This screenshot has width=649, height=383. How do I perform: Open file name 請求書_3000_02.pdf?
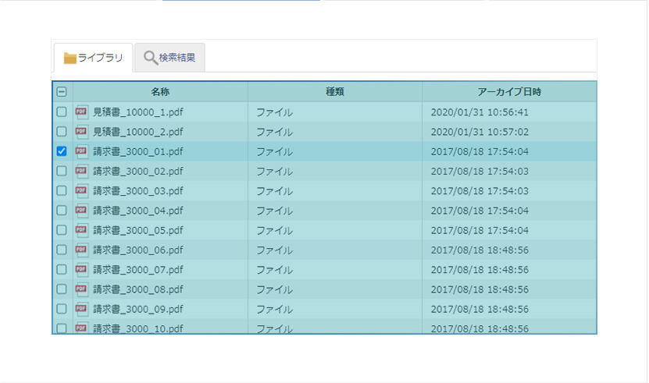tap(137, 172)
